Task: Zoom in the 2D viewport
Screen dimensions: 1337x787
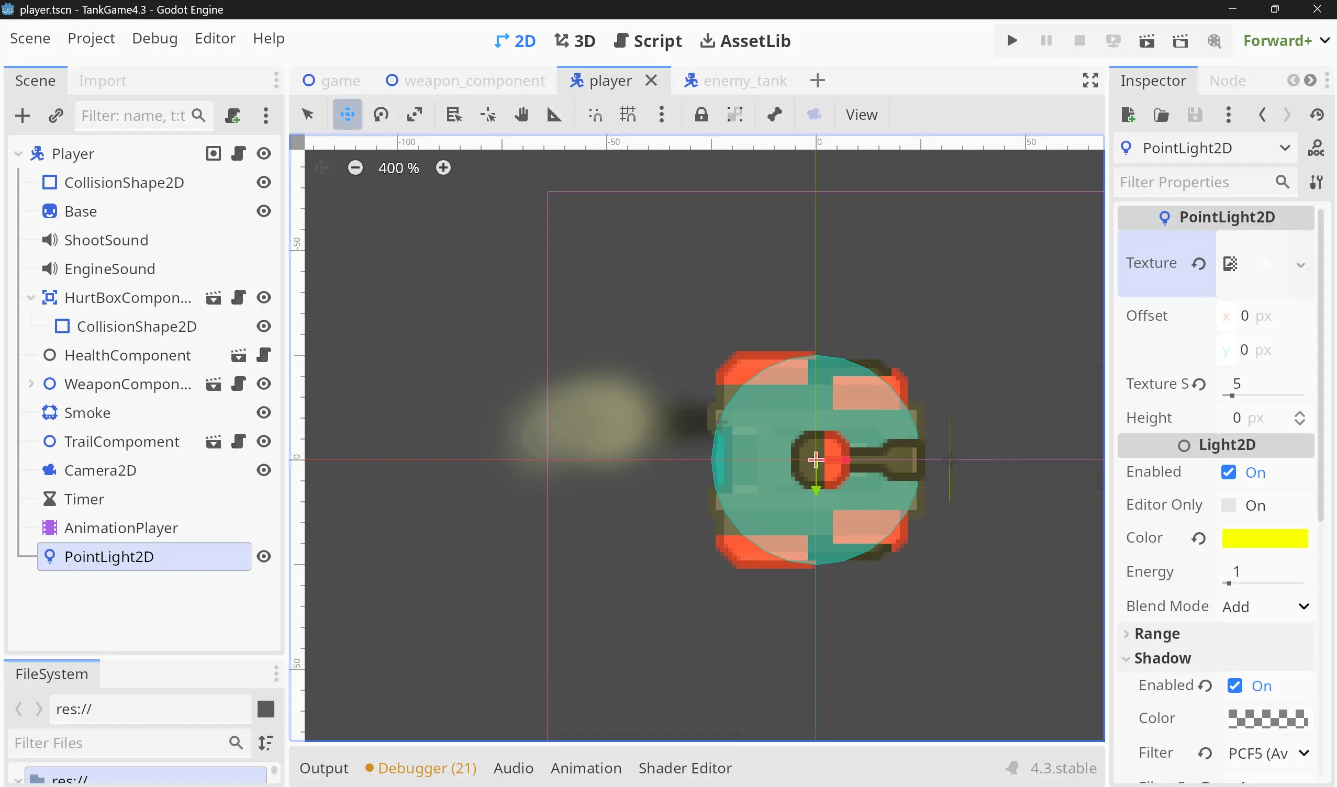Action: [x=443, y=168]
